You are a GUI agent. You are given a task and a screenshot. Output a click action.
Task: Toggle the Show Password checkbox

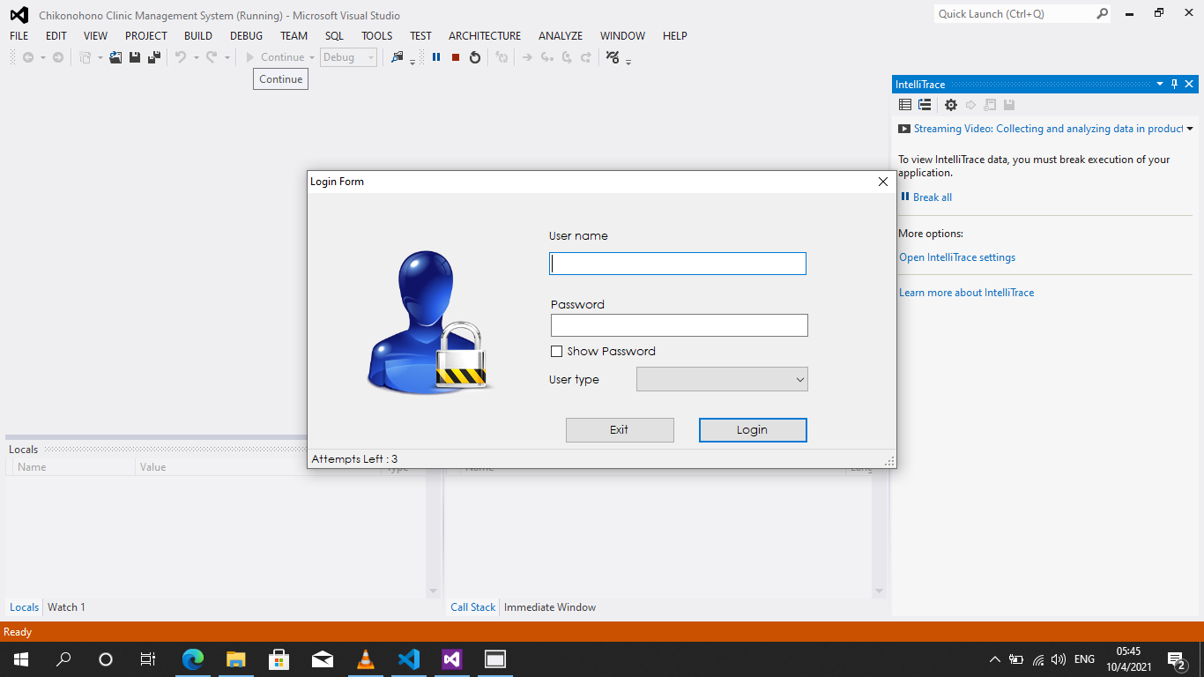pyautogui.click(x=556, y=351)
